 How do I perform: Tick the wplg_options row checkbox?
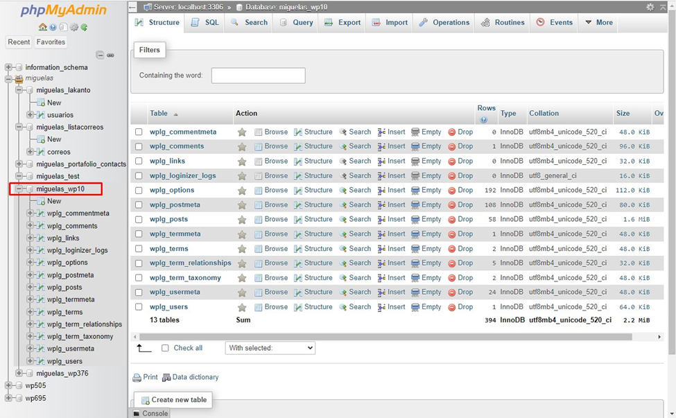pyautogui.click(x=139, y=191)
